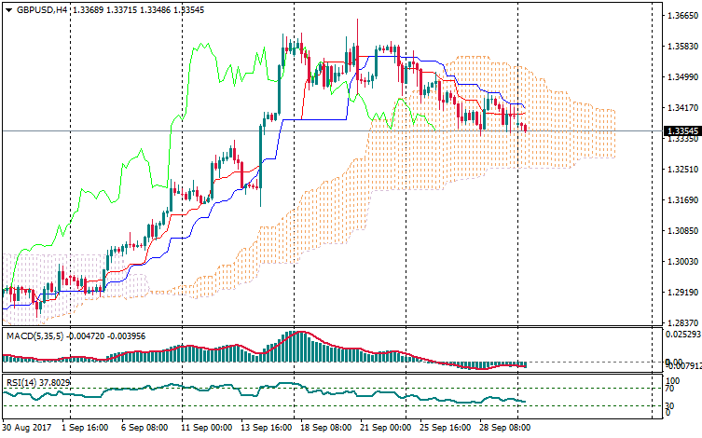Click the MACD(5,35,5) indicator label
The height and width of the screenshot is (438, 702).
[34, 335]
